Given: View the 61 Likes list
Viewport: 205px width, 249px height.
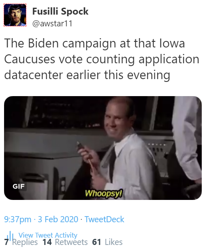Looking at the screenshot, I should [x=107, y=242].
